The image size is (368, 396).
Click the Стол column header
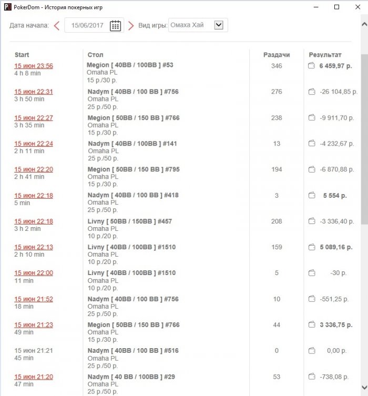pyautogui.click(x=95, y=55)
